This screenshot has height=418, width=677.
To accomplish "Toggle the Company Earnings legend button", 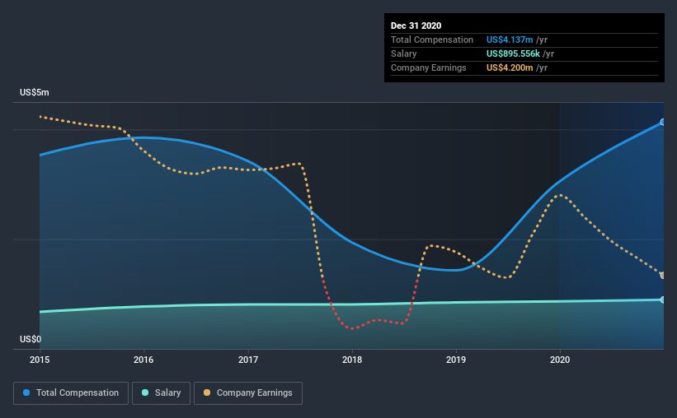I will 248,393.
